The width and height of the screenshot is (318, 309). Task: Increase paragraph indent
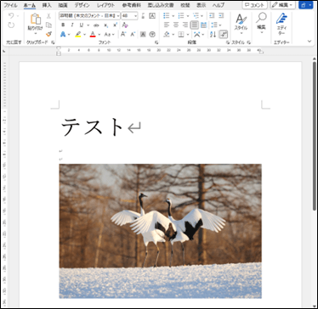221,16
